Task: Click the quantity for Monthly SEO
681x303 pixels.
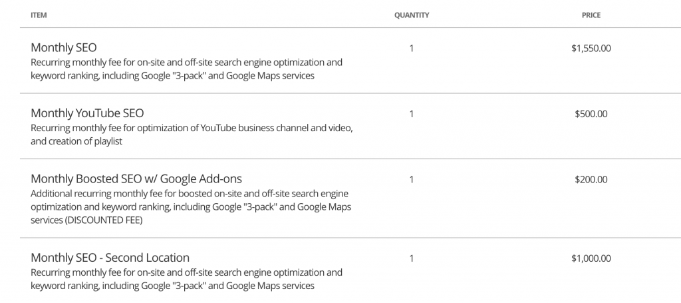Action: (x=411, y=48)
